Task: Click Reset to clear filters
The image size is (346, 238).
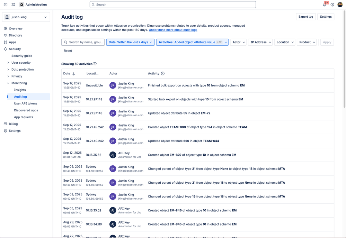Action: [x=68, y=51]
